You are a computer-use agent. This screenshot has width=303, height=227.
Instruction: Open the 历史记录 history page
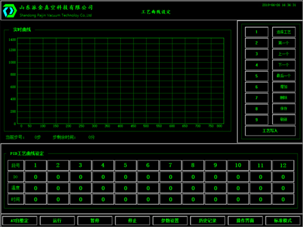(x=208, y=220)
